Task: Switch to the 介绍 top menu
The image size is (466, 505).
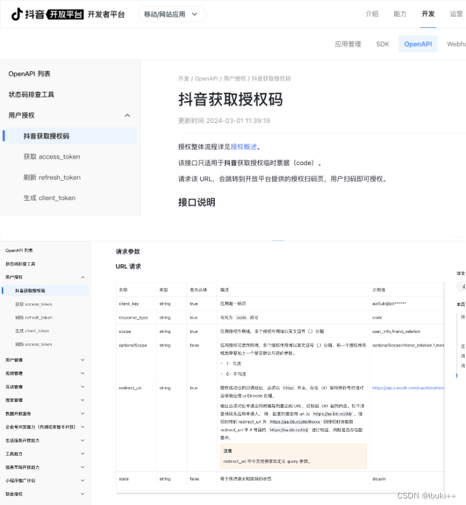Action: [x=372, y=14]
